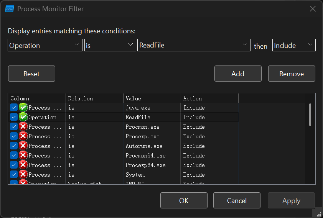Click the filter list vertical scrollbar

[310, 115]
